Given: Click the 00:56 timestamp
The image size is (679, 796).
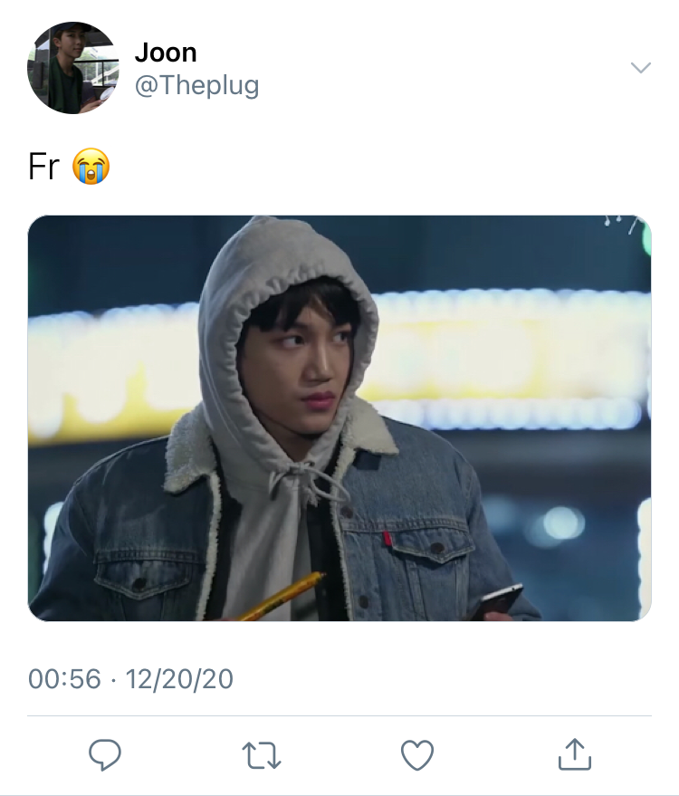Looking at the screenshot, I should [x=64, y=679].
